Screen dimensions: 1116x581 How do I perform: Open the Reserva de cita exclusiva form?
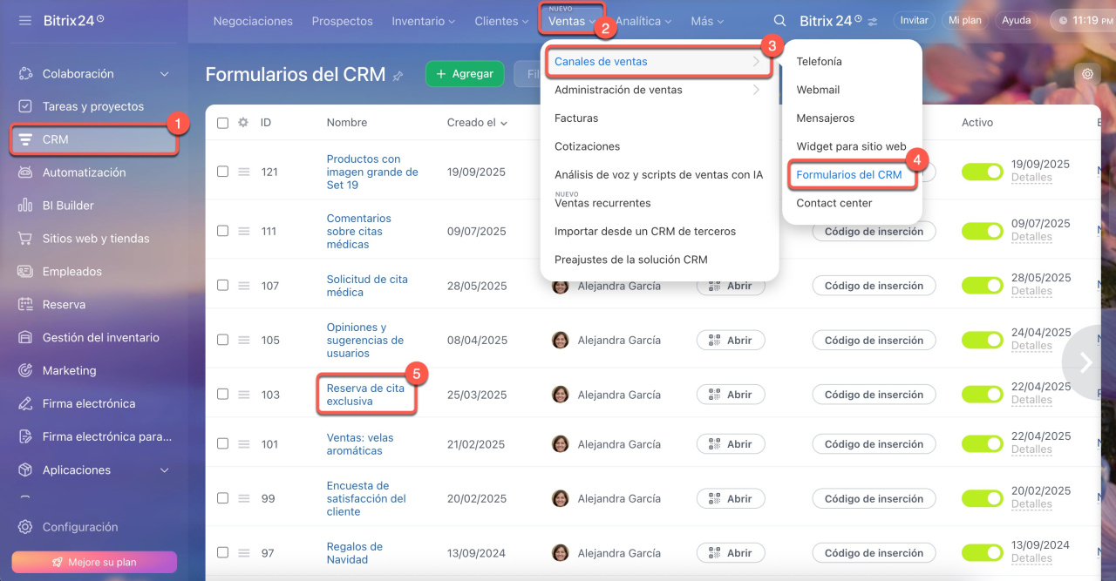[x=365, y=395]
